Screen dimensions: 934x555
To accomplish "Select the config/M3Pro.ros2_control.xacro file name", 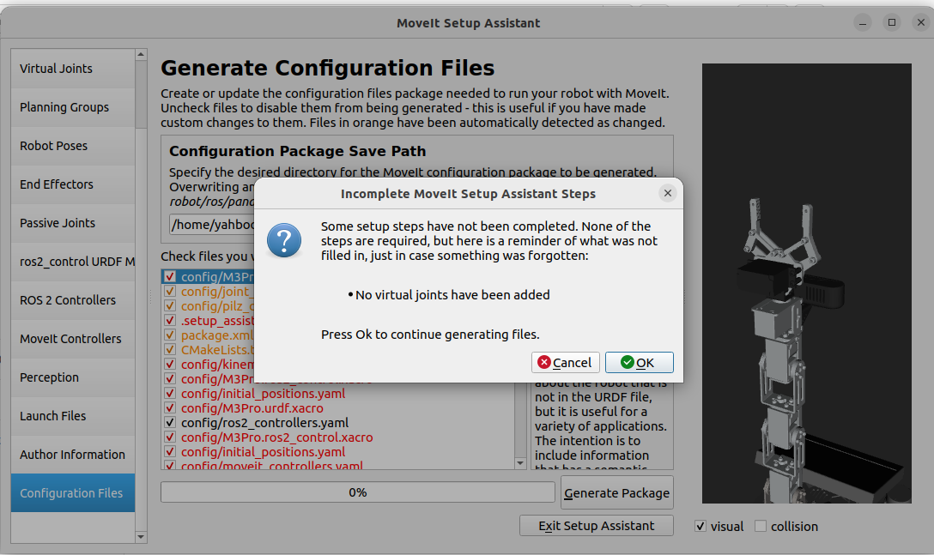I will coord(277,437).
